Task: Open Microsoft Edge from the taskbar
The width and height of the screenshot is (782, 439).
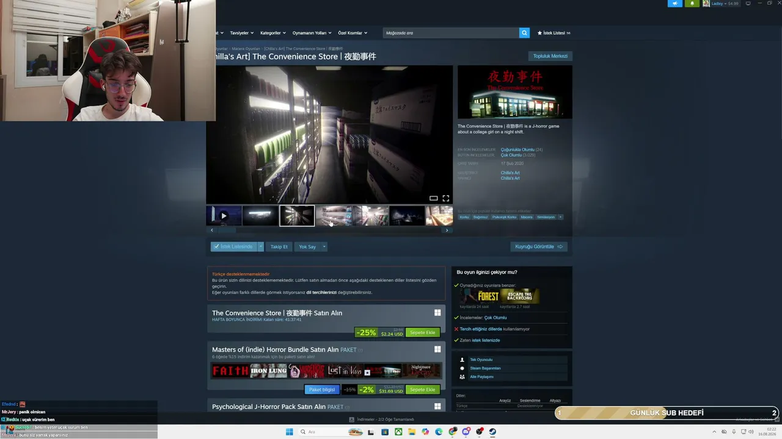Action: [x=439, y=432]
